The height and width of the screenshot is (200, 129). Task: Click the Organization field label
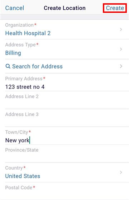coord(19,25)
